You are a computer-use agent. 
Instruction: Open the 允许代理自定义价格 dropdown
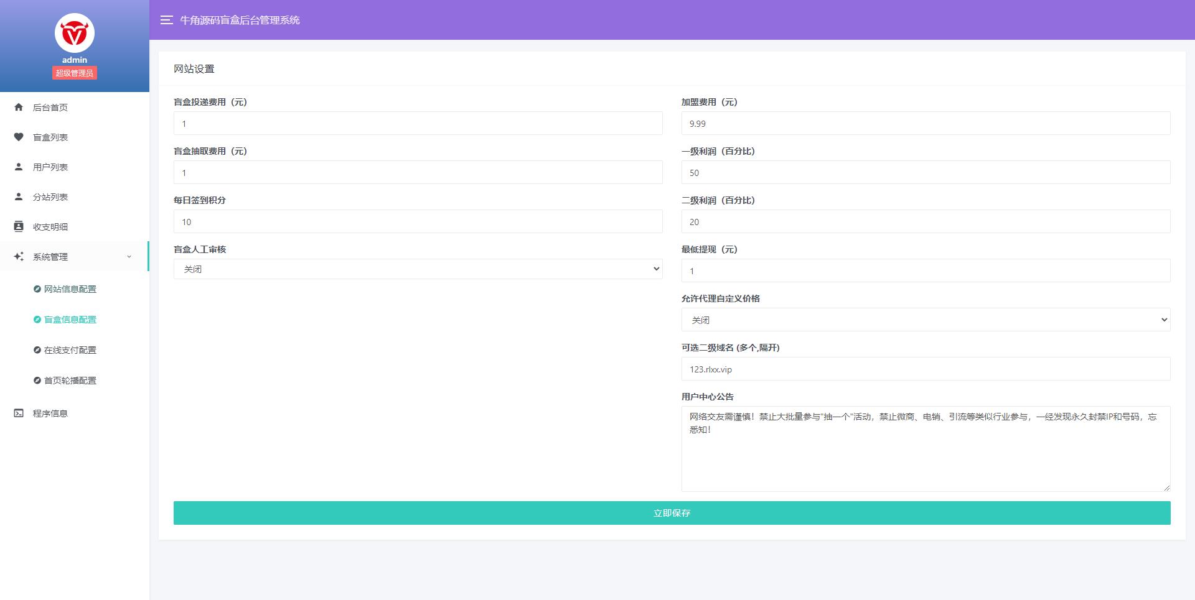926,320
